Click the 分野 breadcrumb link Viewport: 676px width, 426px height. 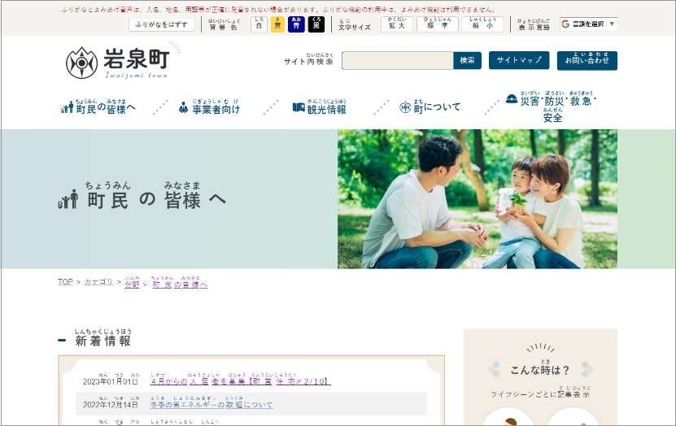tap(133, 283)
